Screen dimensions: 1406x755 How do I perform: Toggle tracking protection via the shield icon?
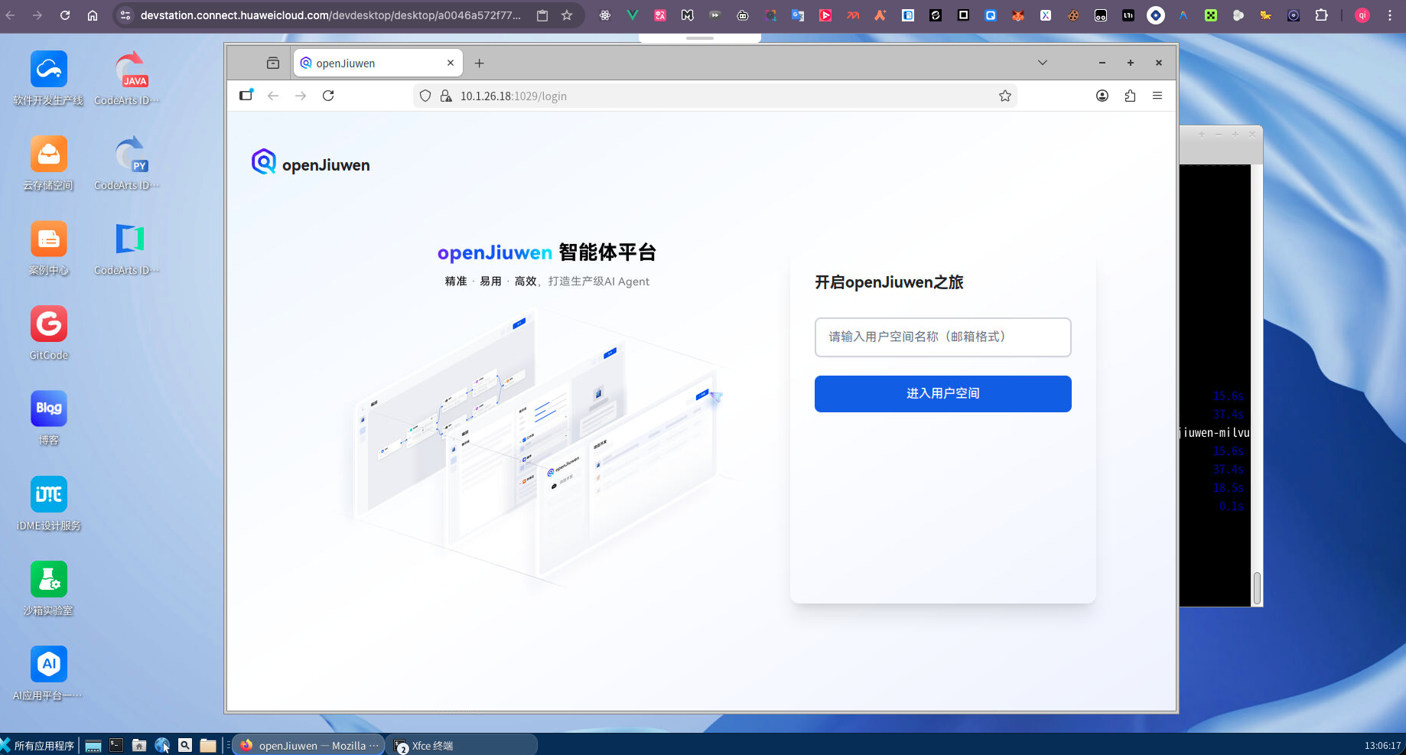coord(425,96)
